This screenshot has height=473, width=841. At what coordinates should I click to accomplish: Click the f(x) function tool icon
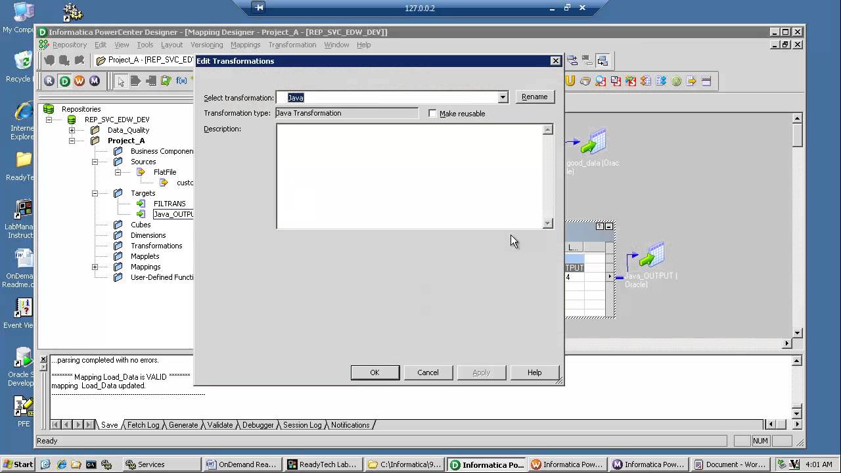pyautogui.click(x=181, y=81)
